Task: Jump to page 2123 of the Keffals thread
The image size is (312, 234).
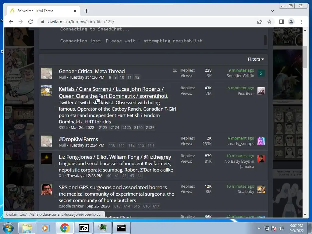Action: click(103, 128)
